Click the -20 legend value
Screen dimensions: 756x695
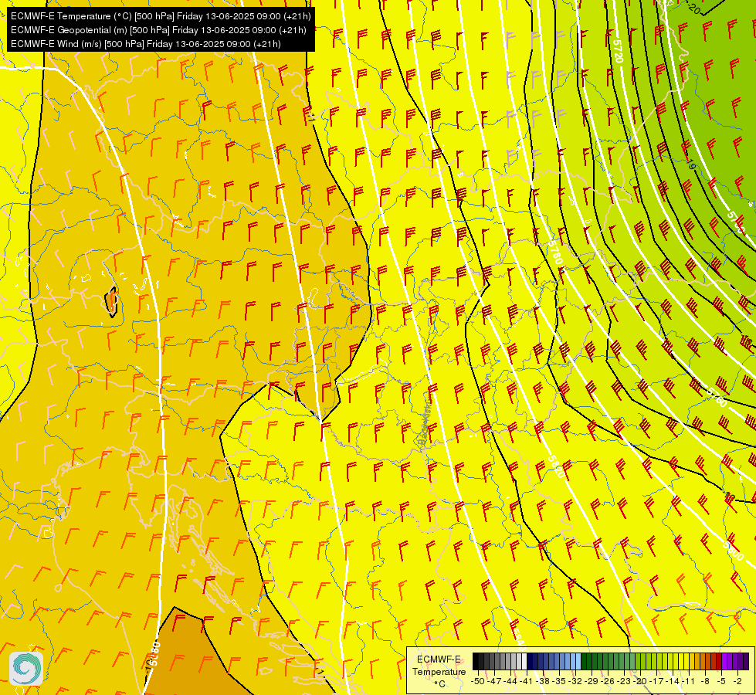click(640, 681)
